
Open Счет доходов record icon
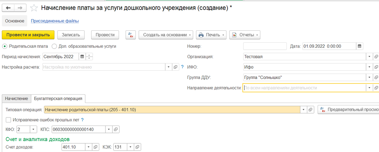point(95,147)
